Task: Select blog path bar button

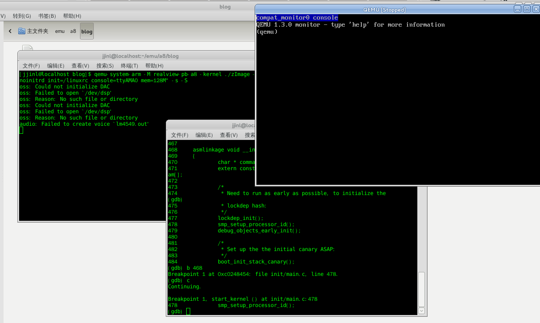Action: click(87, 31)
